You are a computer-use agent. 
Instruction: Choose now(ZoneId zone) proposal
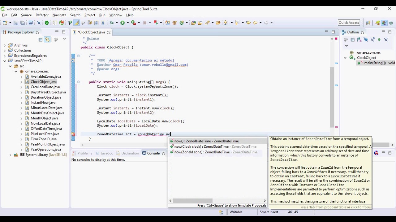tap(218, 152)
